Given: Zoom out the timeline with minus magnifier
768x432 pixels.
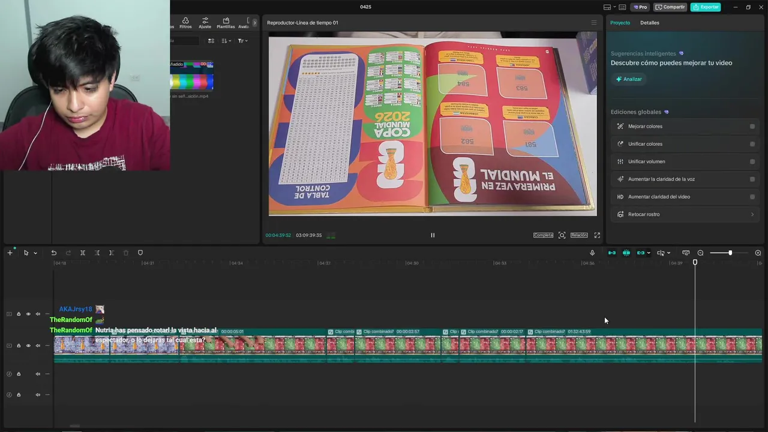Looking at the screenshot, I should coord(700,253).
